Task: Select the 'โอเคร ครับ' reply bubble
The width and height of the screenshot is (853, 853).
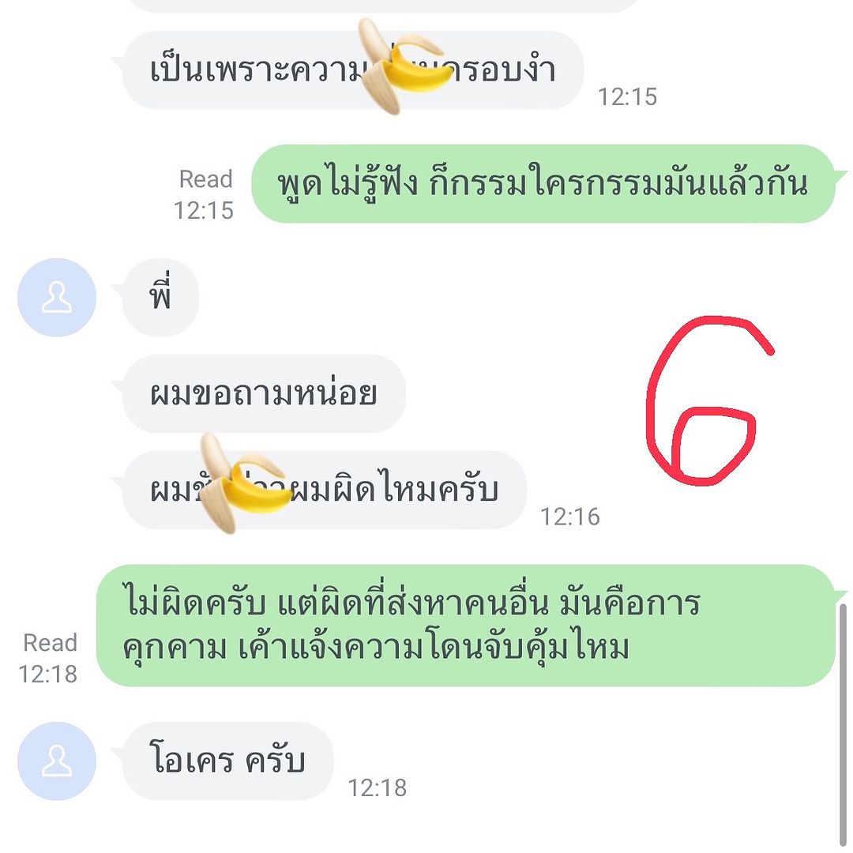Action: (227, 761)
